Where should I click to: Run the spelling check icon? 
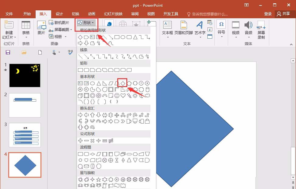(x=70, y=52)
